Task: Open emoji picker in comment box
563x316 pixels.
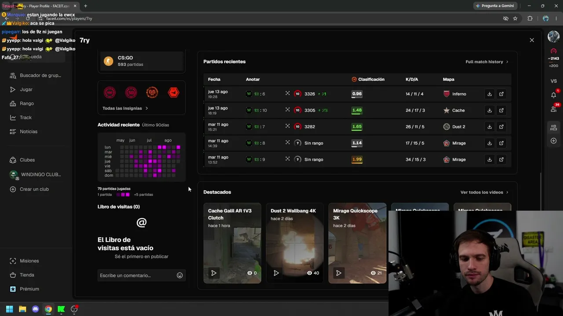Action: click(179, 276)
